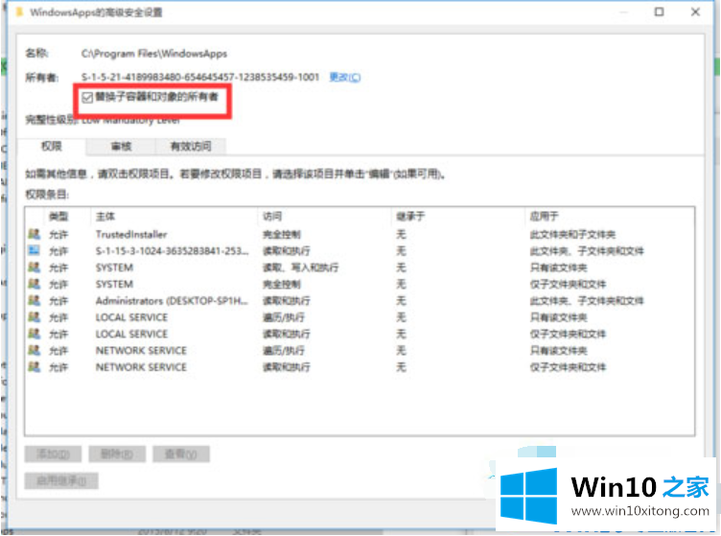This screenshot has height=536, width=721.
Task: Toggle the replace owner on subcontainers checkbox
Action: click(x=87, y=97)
